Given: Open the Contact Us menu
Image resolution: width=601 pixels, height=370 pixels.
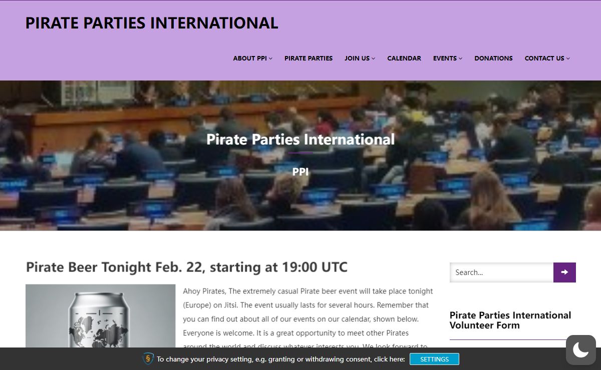Looking at the screenshot, I should [547, 58].
